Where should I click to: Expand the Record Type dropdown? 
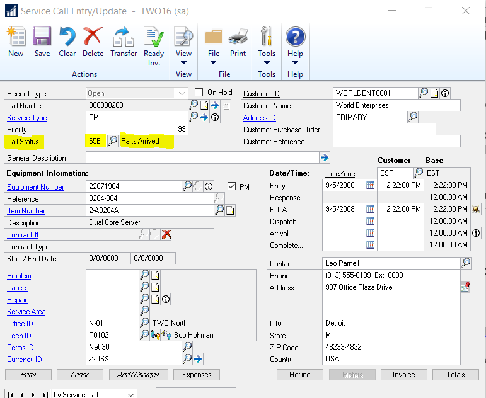[x=182, y=93]
